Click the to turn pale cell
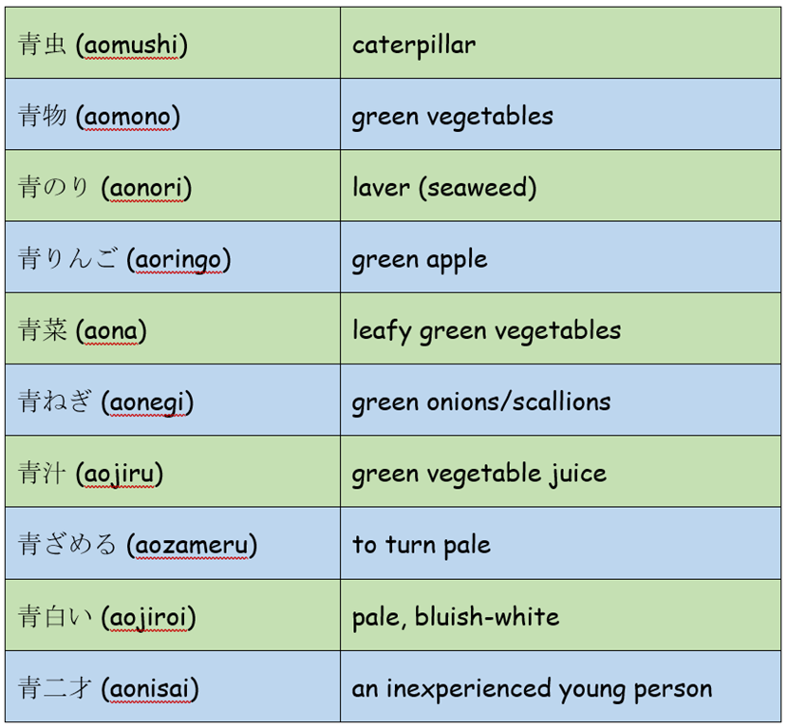The height and width of the screenshot is (728, 788). [560, 543]
